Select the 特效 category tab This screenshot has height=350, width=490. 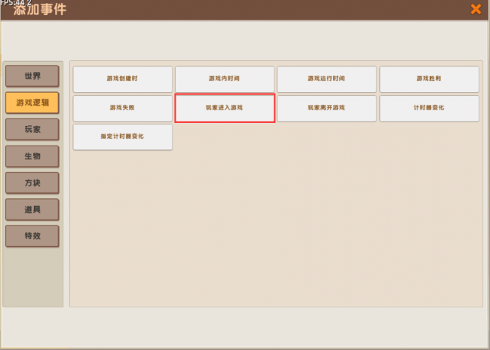point(32,236)
